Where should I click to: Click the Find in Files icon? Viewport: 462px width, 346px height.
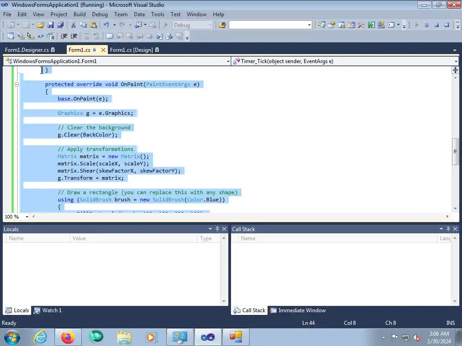click(222, 25)
